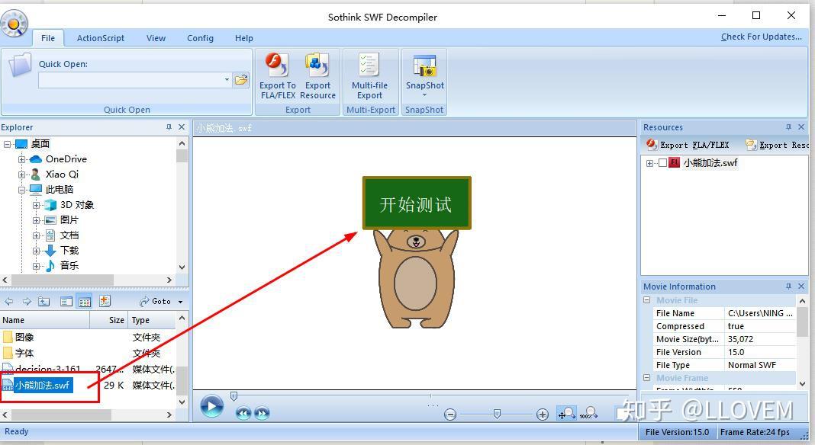Select the 图像 folder in file list
Image resolution: width=815 pixels, height=445 pixels.
[24, 337]
